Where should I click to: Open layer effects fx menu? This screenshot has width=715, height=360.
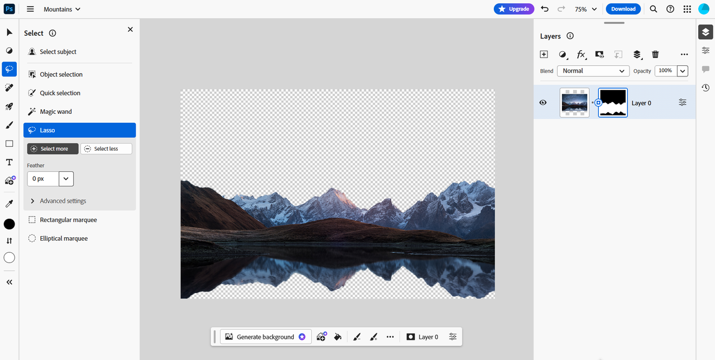581,54
